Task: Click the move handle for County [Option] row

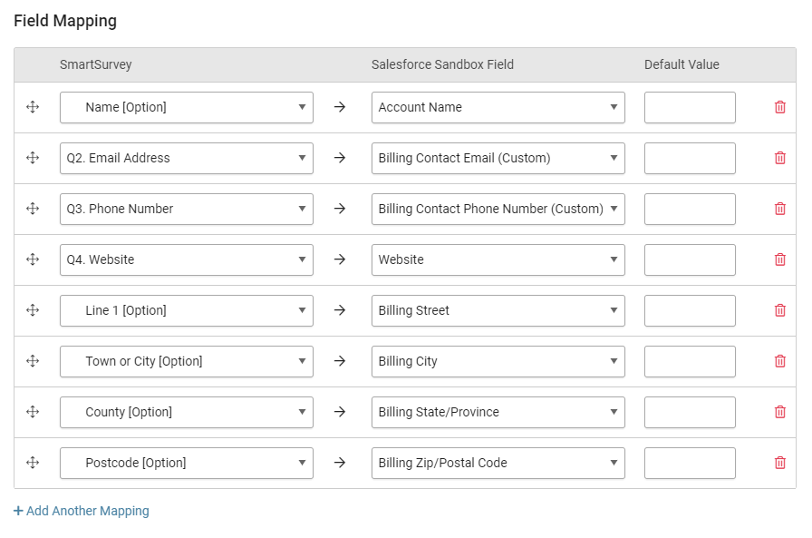Action: point(33,412)
